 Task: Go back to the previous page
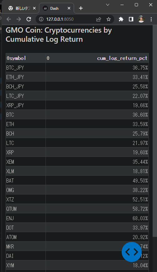9,19
